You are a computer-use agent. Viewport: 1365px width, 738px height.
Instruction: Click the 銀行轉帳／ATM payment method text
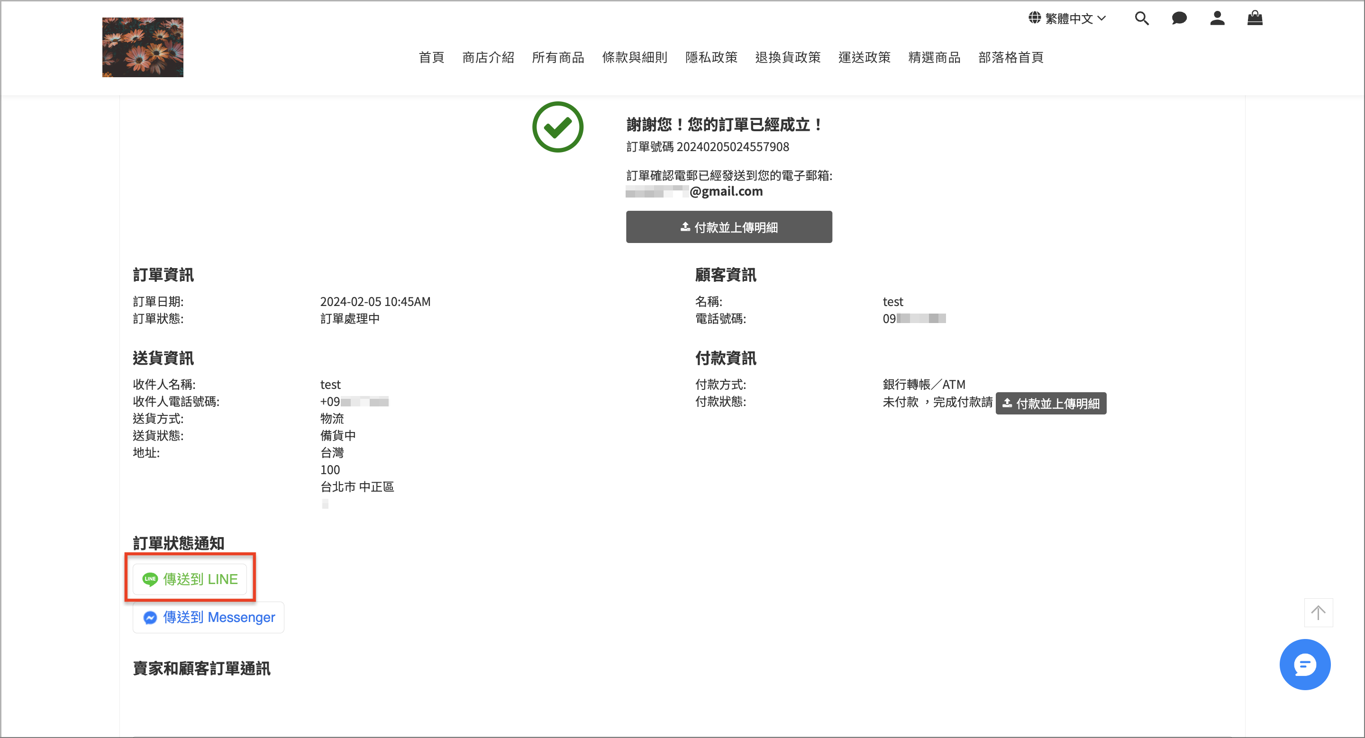point(924,384)
